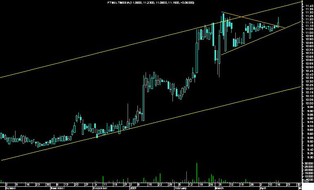Click the 10.80 price axis label

309,46
